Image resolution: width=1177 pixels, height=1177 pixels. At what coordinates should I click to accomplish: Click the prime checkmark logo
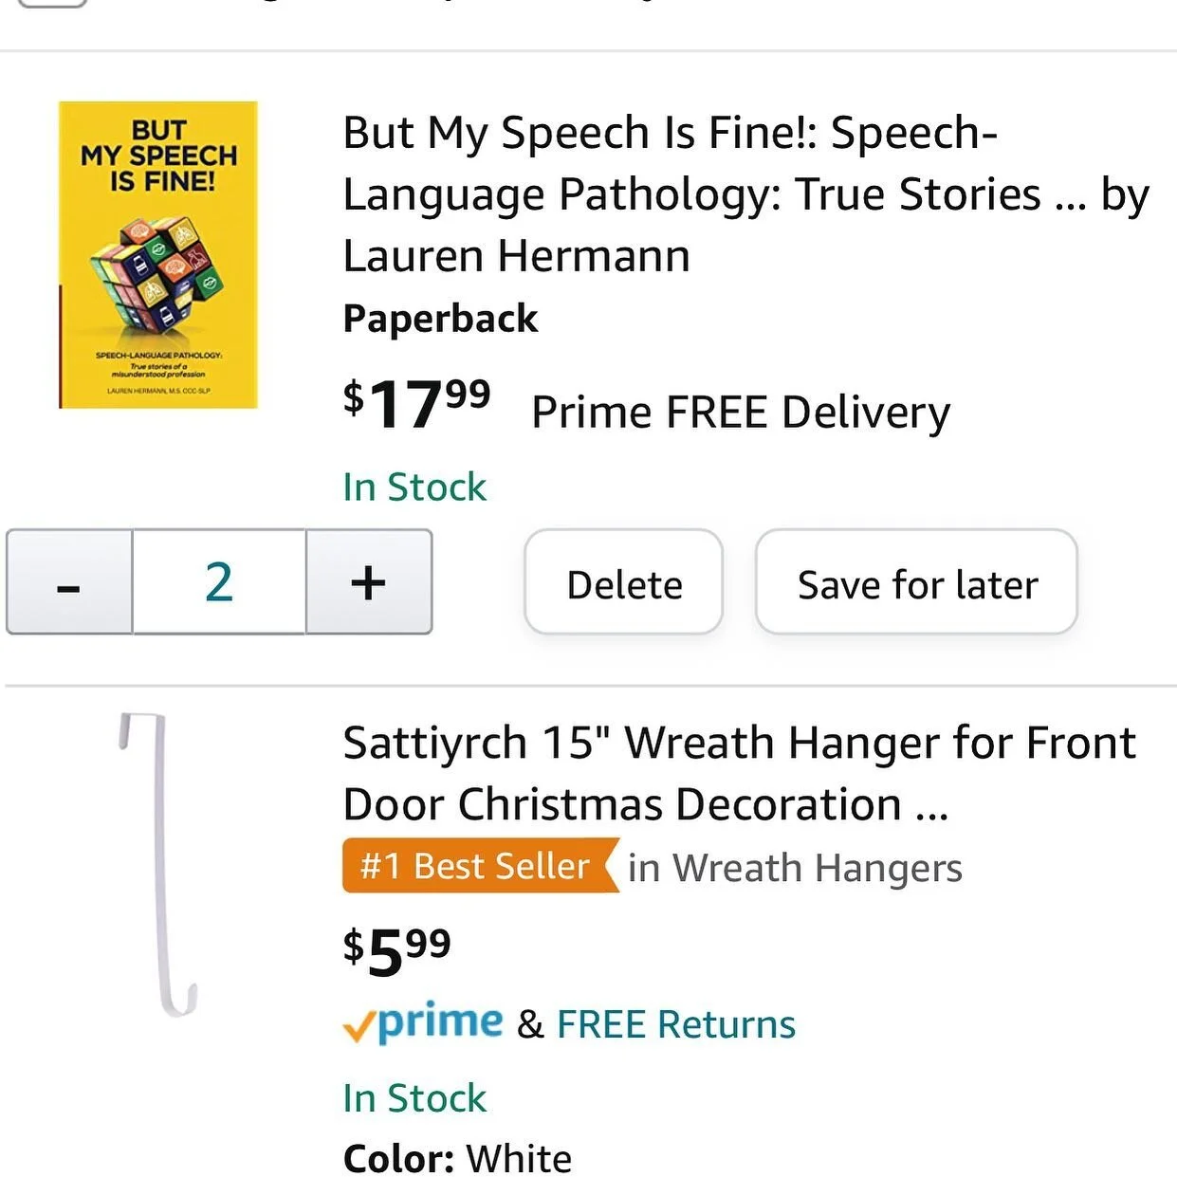tap(423, 1022)
